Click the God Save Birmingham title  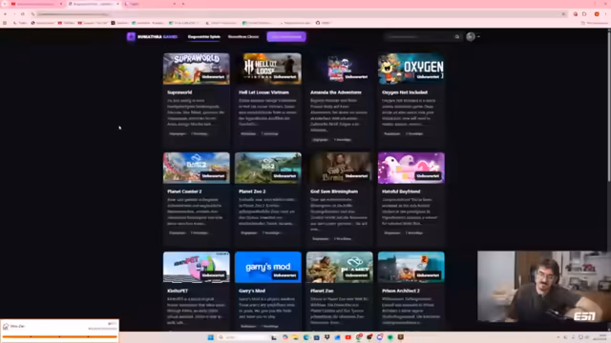[x=334, y=192]
